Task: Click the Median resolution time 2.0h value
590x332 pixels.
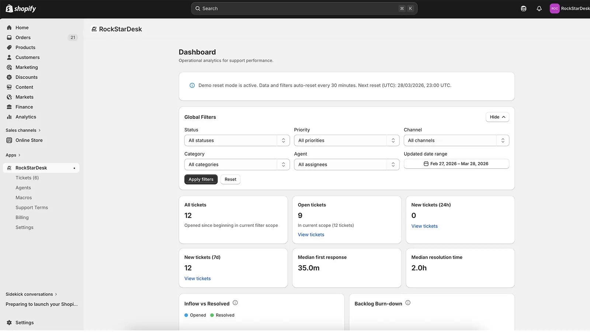Action: pos(419,268)
